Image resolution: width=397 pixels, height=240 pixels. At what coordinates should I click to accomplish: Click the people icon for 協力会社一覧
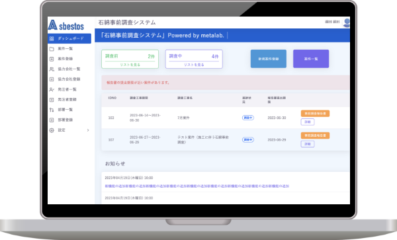pos(52,69)
